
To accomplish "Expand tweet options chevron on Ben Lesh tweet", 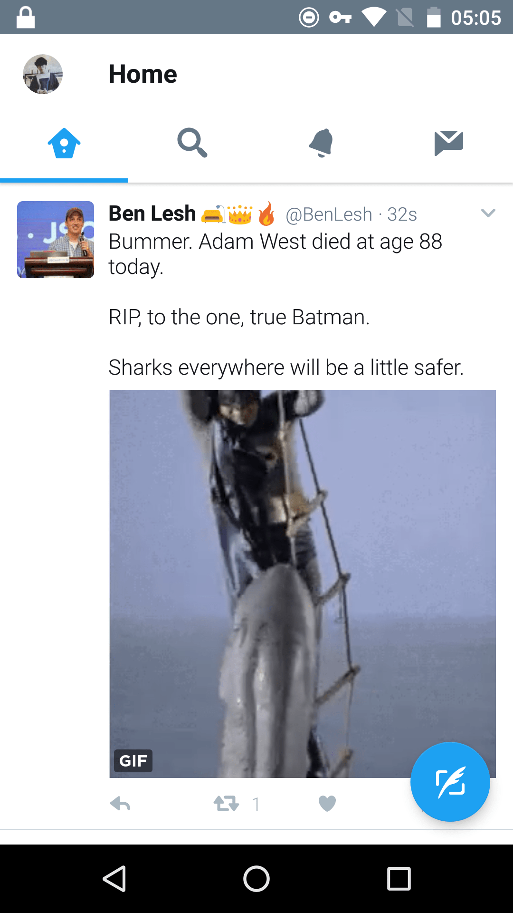I will click(x=488, y=213).
